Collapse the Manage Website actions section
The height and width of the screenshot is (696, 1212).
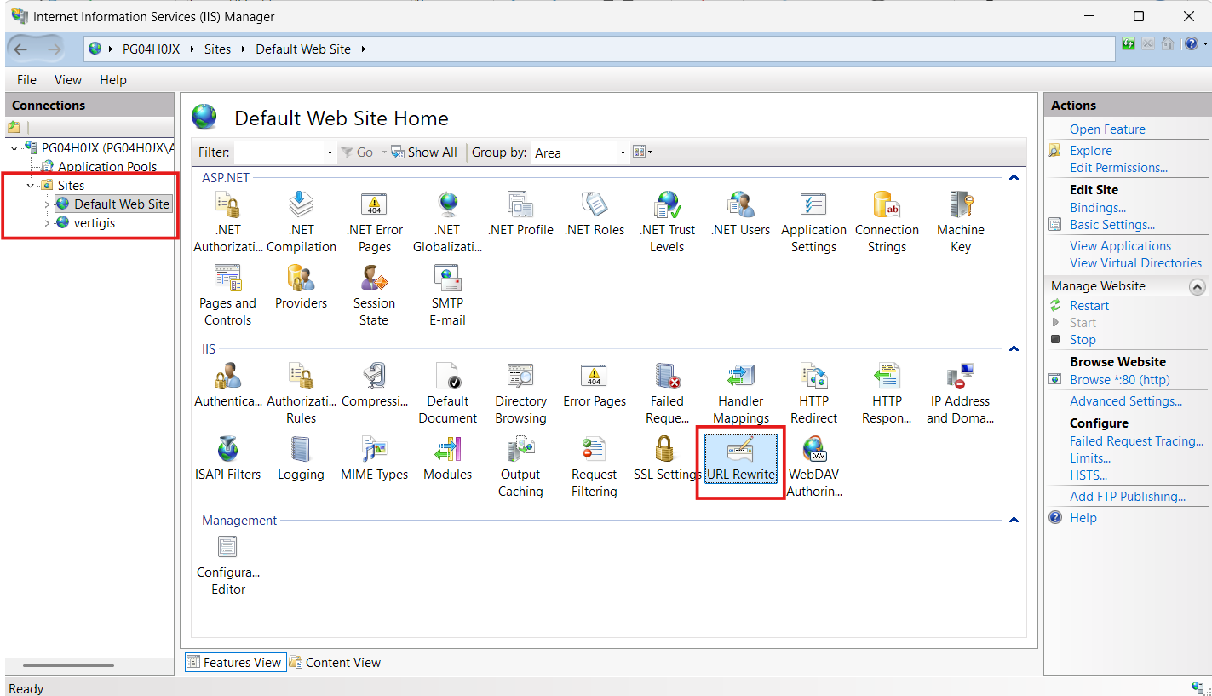(1197, 287)
